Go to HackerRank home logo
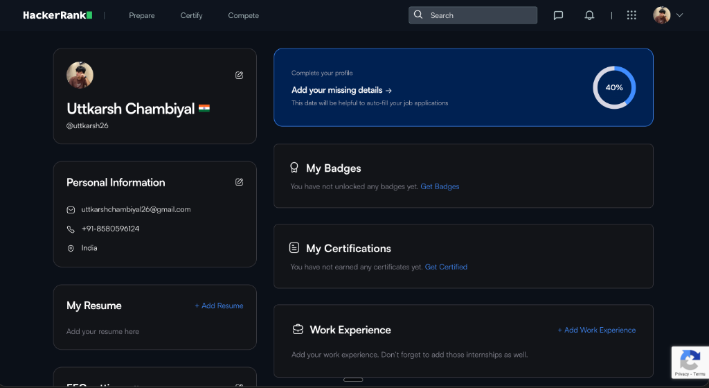This screenshot has height=388, width=709. [57, 15]
